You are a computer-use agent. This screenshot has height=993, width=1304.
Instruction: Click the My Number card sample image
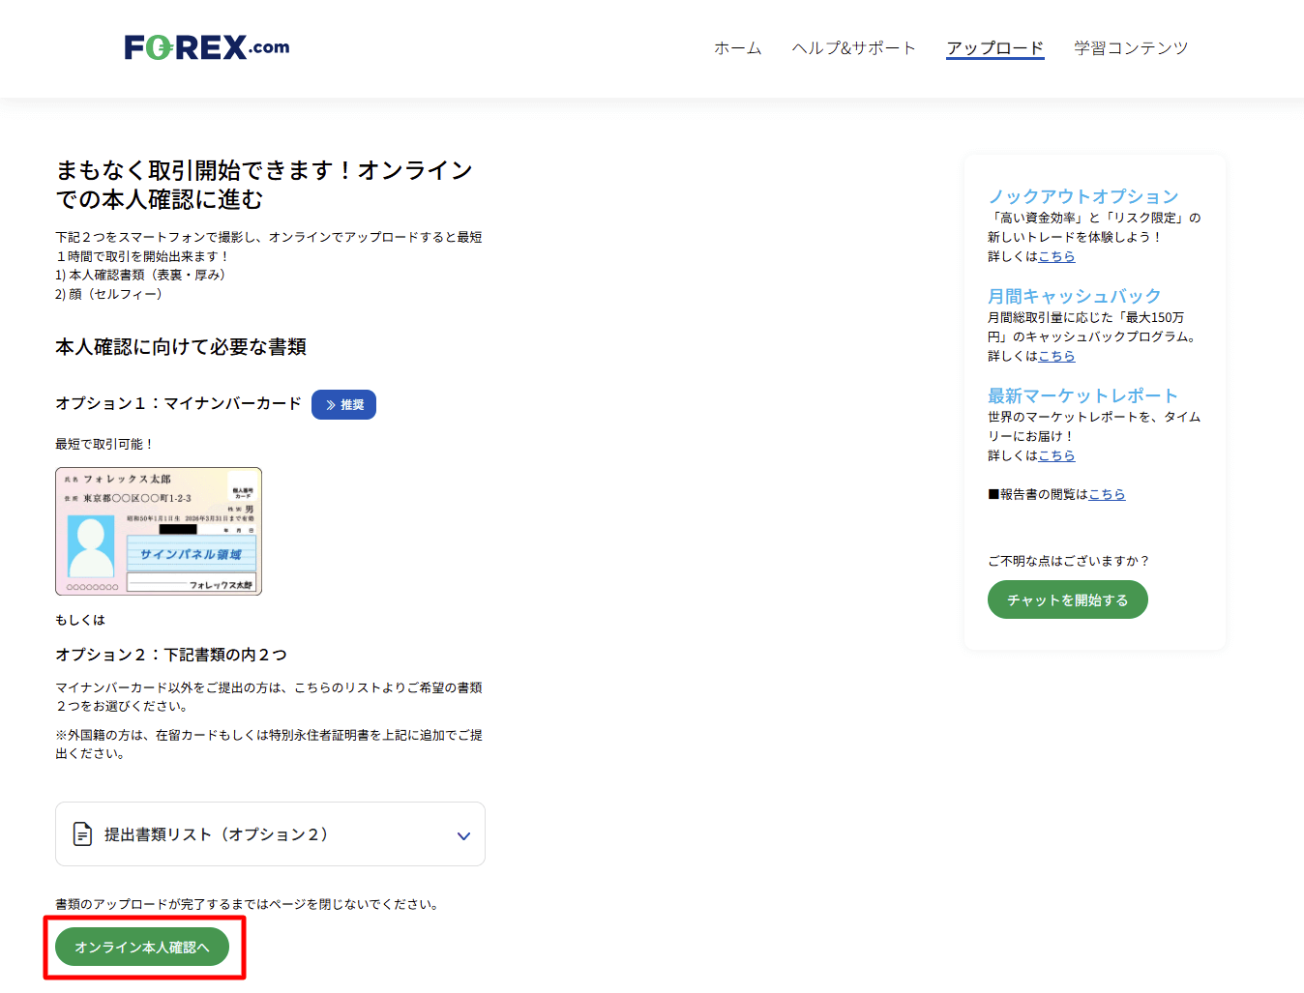click(159, 531)
